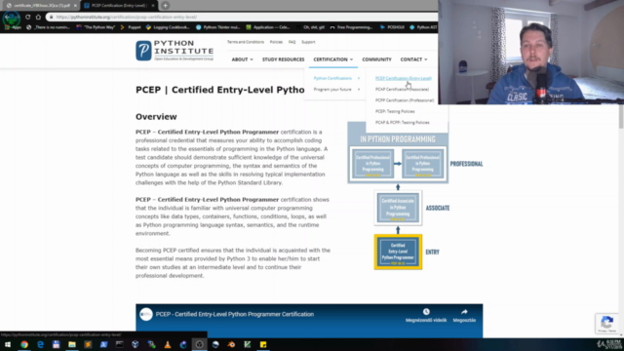Open the 'Oh, shit, git!' bookmark
This screenshot has width=624, height=351.
pyautogui.click(x=310, y=27)
